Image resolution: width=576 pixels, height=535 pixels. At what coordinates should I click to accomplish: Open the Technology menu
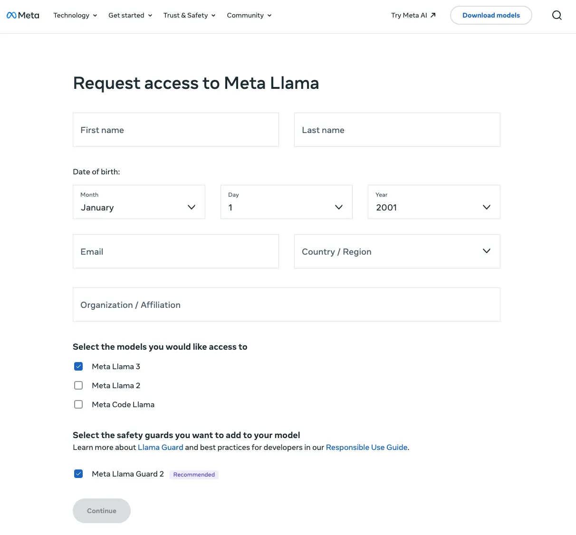click(75, 15)
